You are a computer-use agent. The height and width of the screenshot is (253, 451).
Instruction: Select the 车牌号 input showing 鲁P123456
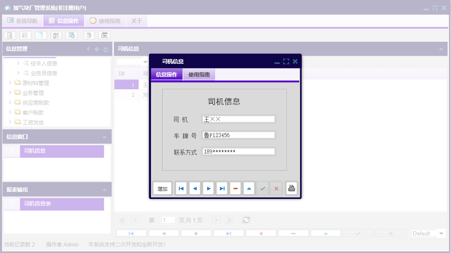238,135
